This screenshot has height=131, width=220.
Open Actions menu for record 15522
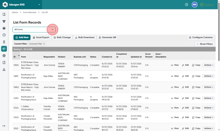208,117
